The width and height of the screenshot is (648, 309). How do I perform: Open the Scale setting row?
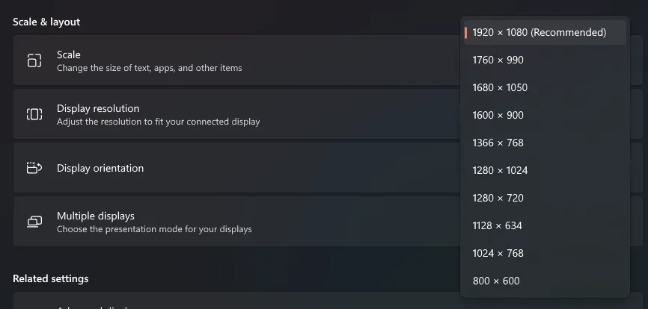point(224,60)
